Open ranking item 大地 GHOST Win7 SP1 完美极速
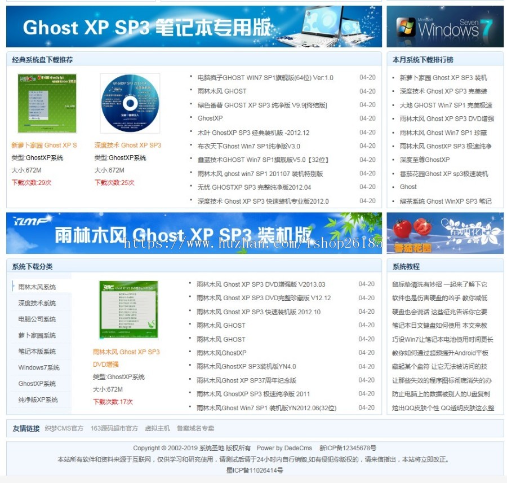This screenshot has width=507, height=483. pyautogui.click(x=446, y=105)
